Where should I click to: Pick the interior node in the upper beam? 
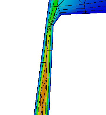(x=84, y=4)
